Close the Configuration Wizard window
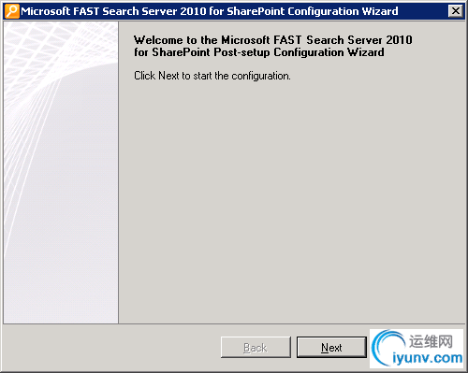 coord(456,11)
